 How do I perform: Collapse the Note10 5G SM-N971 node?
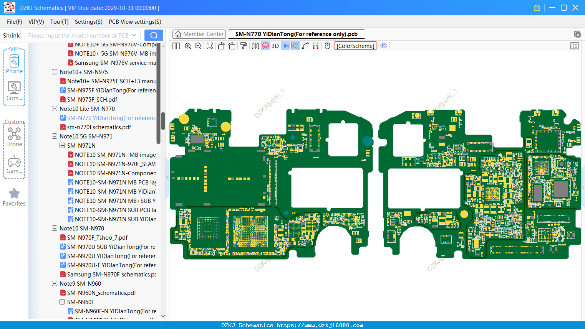[55, 136]
